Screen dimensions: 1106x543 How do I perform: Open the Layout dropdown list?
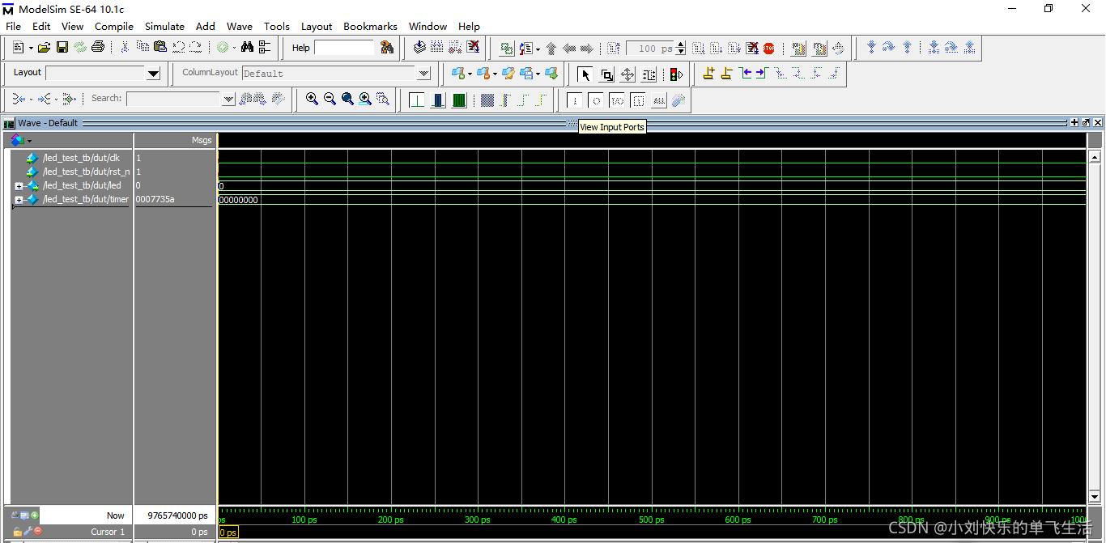click(x=153, y=74)
